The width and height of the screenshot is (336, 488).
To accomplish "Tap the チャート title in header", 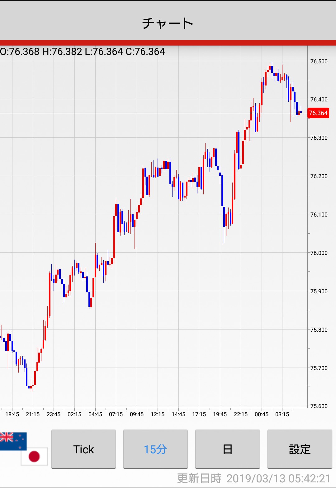I will 168,23.
